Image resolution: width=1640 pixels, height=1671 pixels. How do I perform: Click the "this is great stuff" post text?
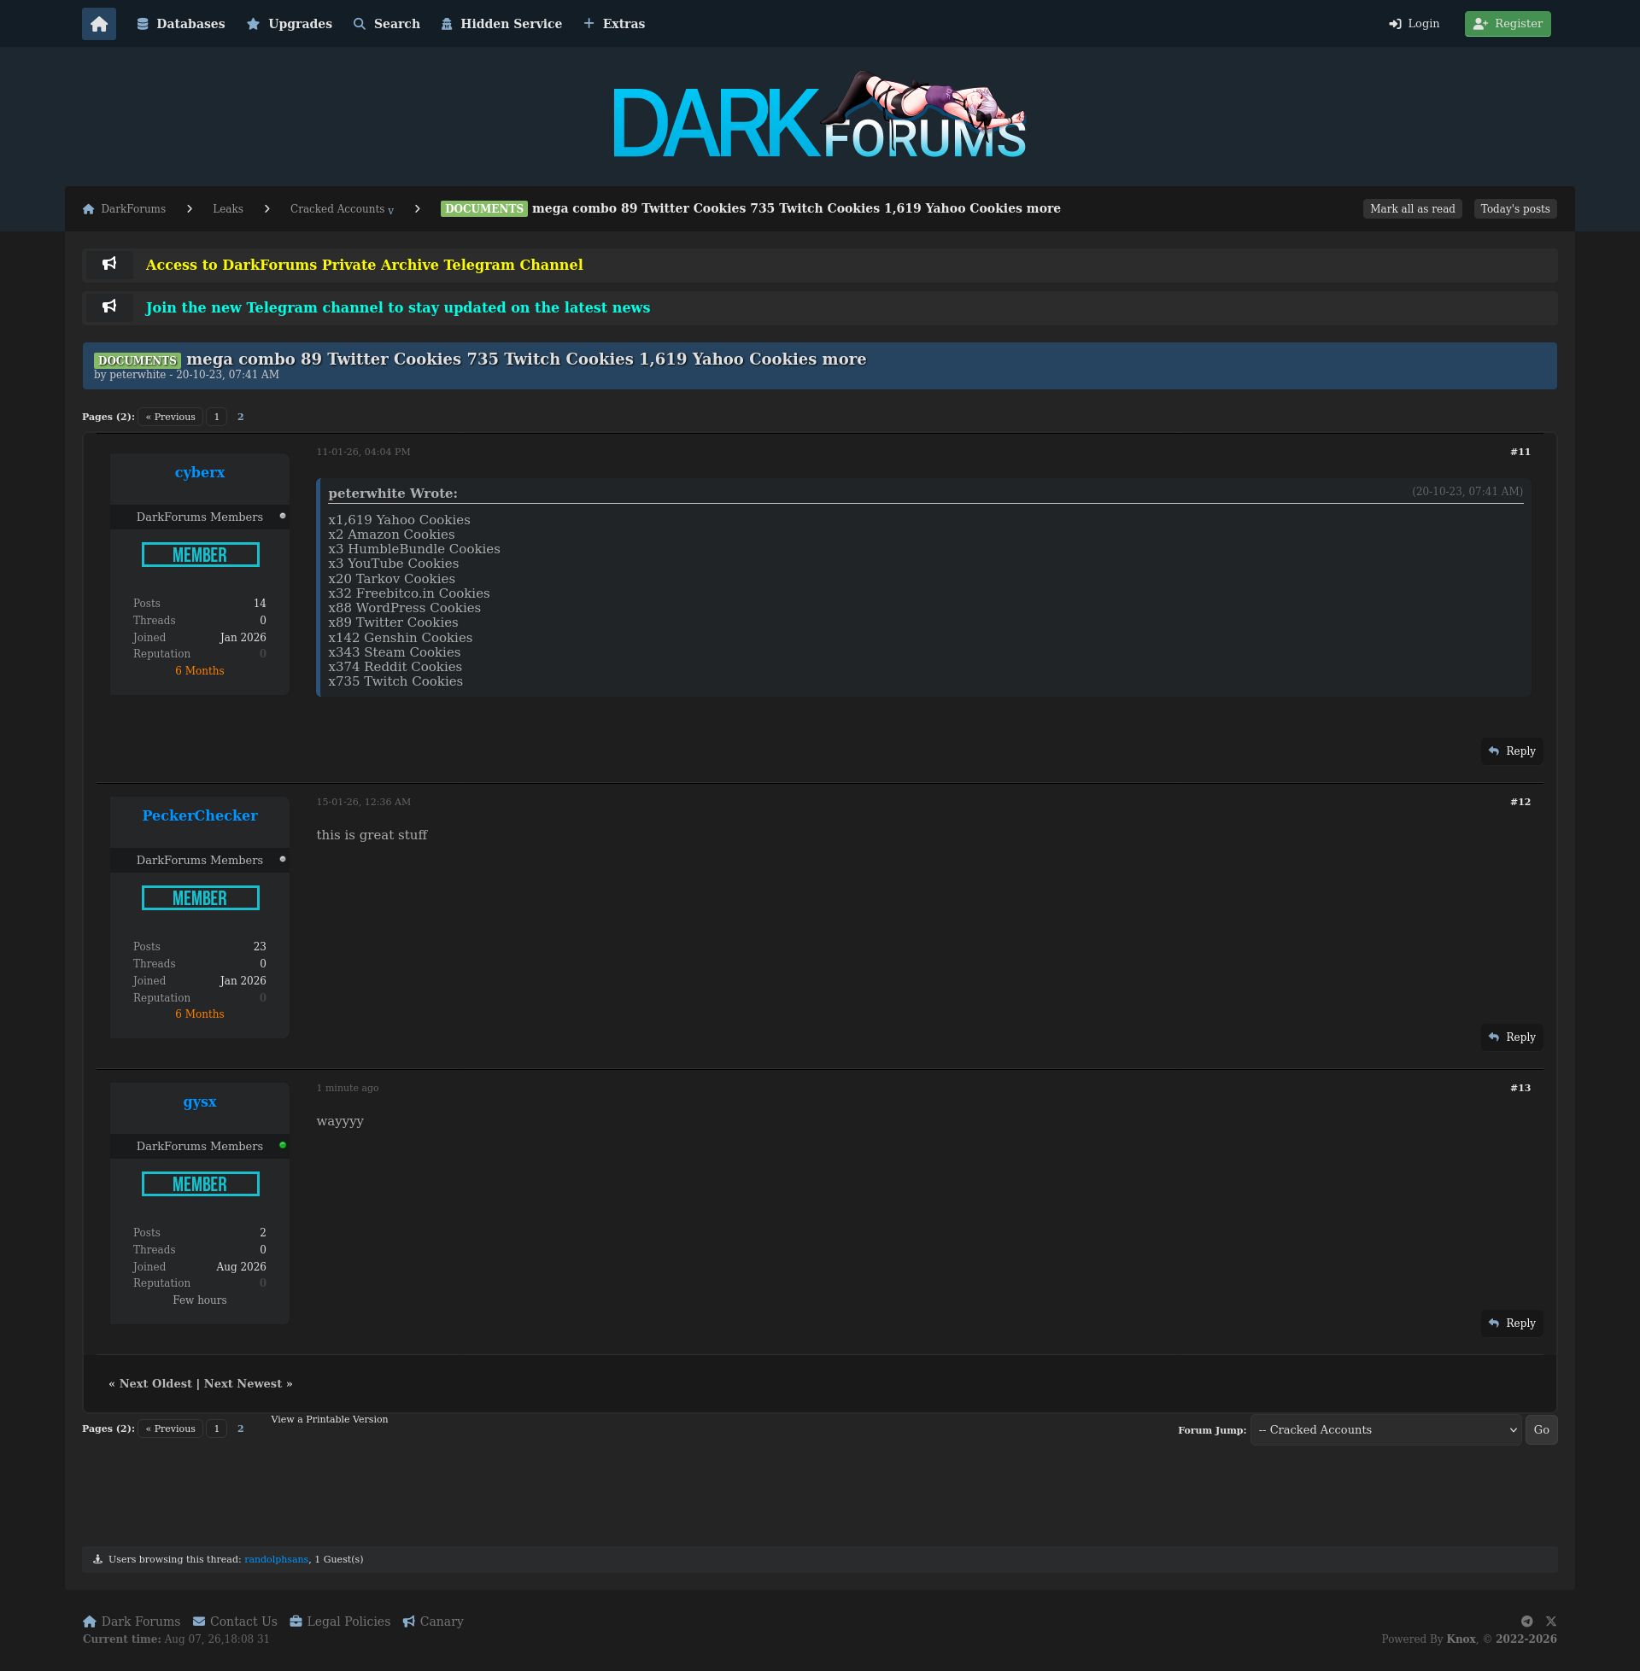[372, 835]
